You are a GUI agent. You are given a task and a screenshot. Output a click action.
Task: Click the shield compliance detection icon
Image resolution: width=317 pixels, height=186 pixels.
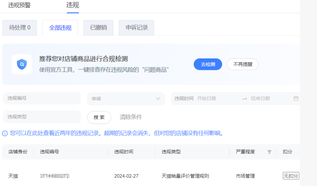(22, 64)
